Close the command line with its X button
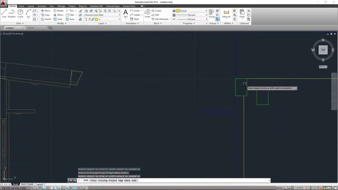 [x=70, y=180]
